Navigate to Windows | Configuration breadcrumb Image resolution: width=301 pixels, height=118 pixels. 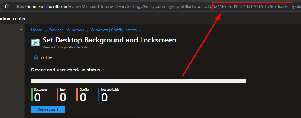[x=113, y=30]
